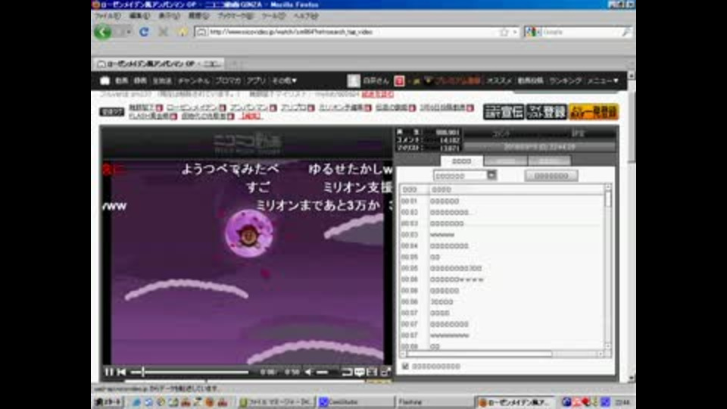727x409 pixels.
Task: Open the URL history dropdown arrow
Action: coord(515,32)
